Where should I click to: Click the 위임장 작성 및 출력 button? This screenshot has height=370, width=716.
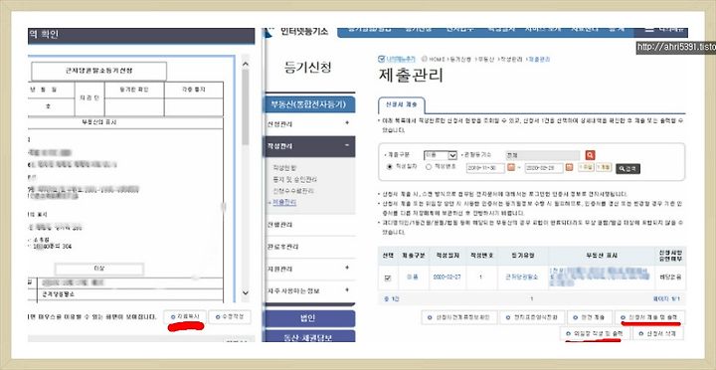595,333
